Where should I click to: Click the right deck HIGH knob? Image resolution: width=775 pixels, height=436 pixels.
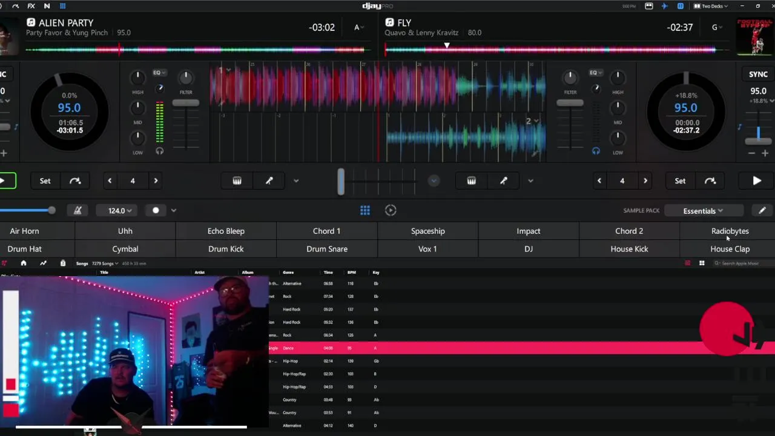[618, 78]
